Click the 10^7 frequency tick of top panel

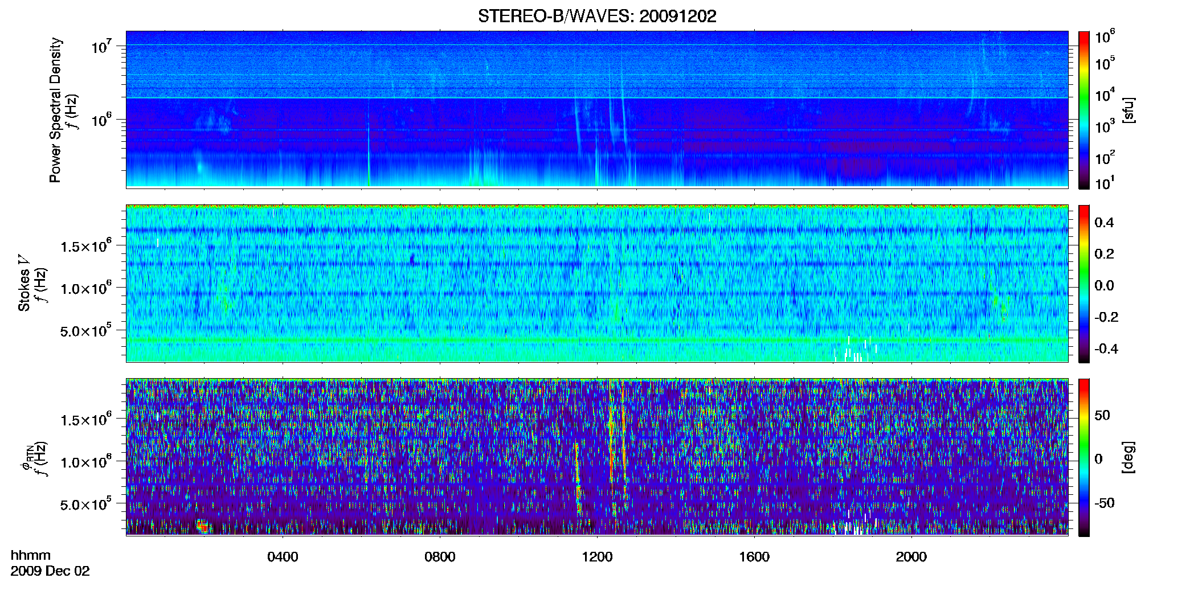click(x=102, y=46)
